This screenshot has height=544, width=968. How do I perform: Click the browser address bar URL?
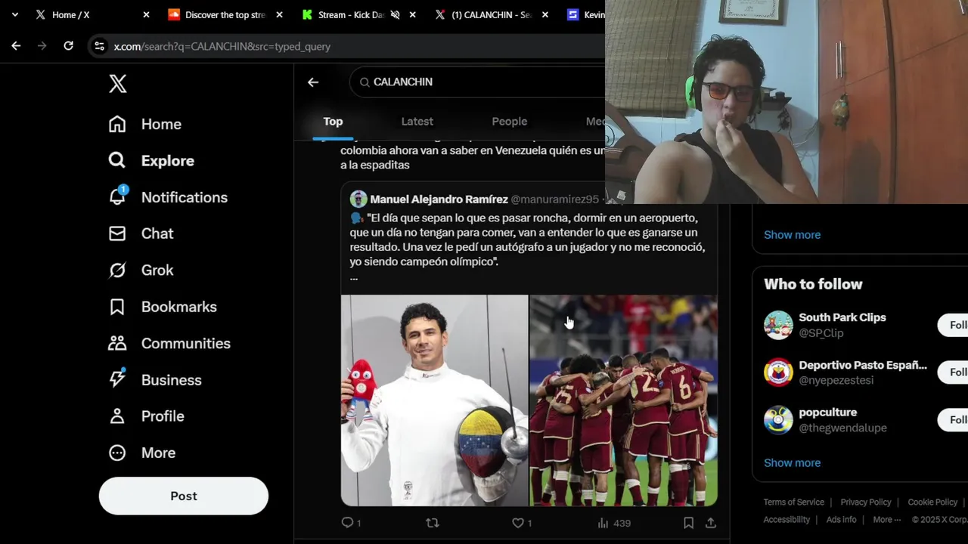(x=222, y=46)
